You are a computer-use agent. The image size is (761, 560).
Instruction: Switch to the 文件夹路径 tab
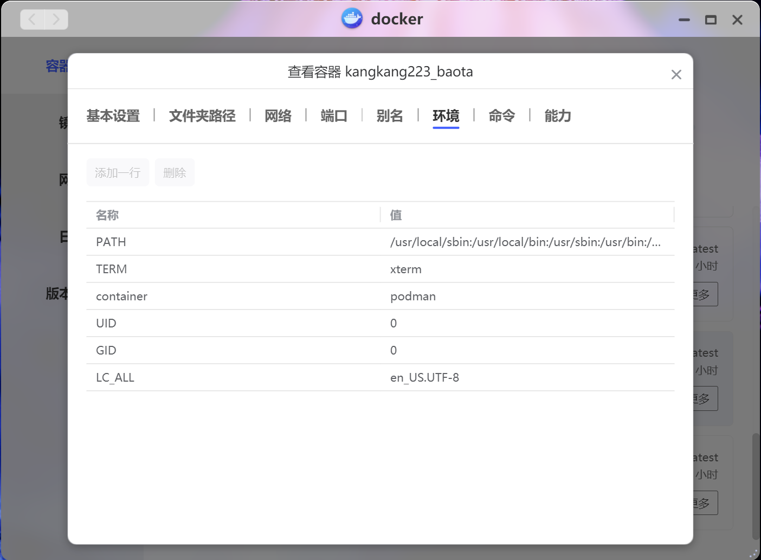(x=202, y=116)
